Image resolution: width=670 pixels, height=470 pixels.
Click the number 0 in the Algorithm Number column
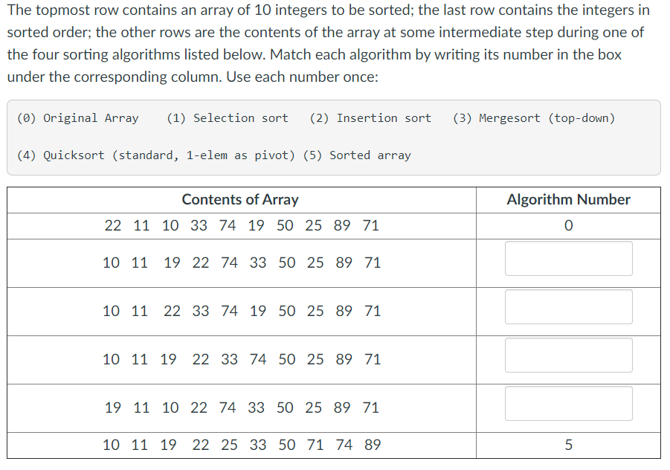coord(568,225)
